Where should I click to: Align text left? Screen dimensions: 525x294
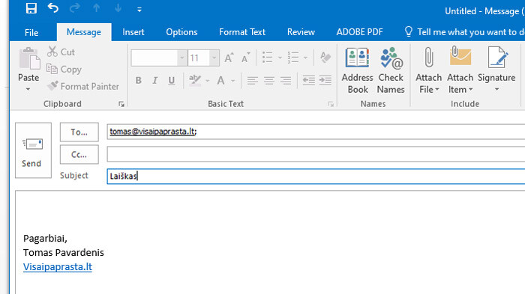point(253,81)
